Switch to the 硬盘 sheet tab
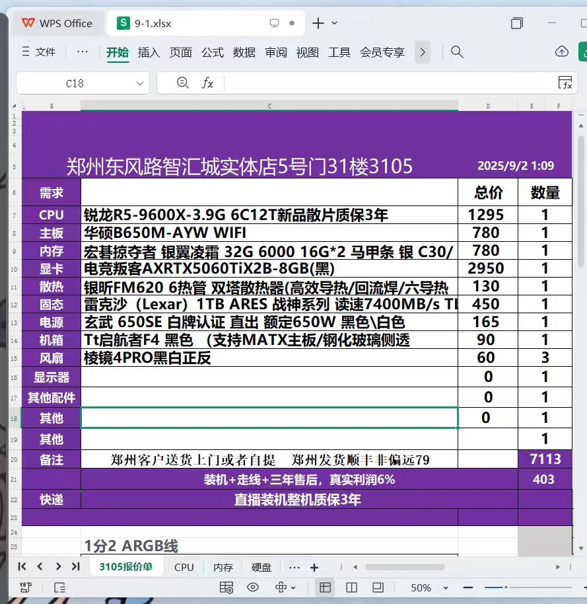The height and width of the screenshot is (604, 587). click(261, 567)
